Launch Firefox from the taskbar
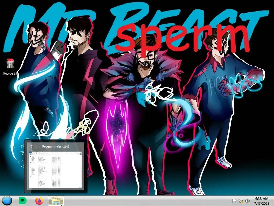This screenshot has width=274, height=206. [x=39, y=201]
